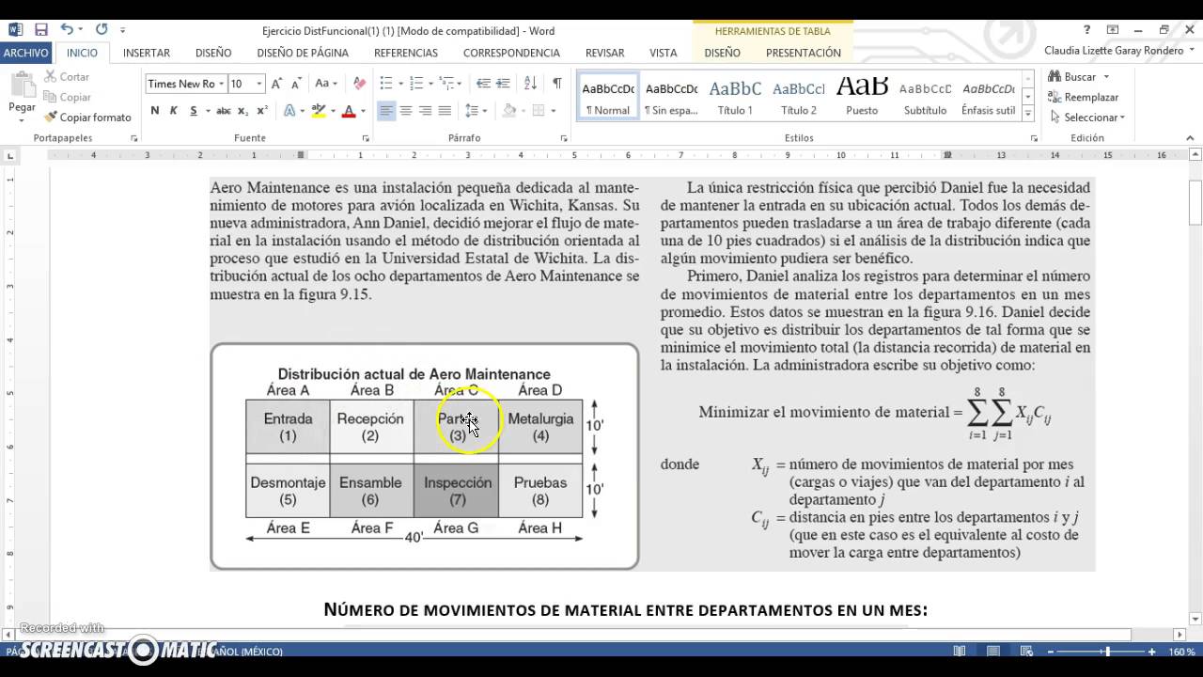1203x677 pixels.
Task: Apply the Subtítulo style
Action: click(x=925, y=97)
